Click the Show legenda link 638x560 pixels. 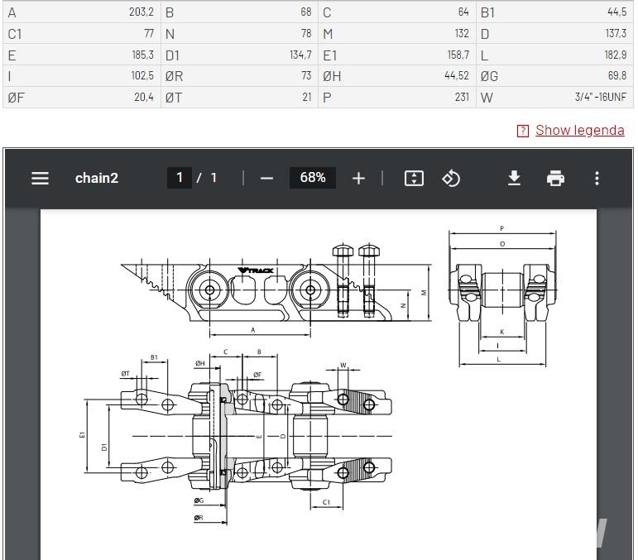[x=580, y=130]
